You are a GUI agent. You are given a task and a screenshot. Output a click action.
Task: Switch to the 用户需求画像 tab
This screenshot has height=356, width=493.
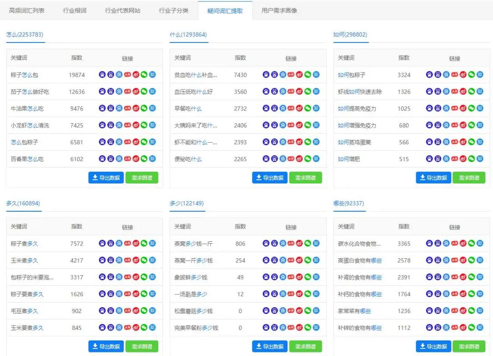coord(278,10)
